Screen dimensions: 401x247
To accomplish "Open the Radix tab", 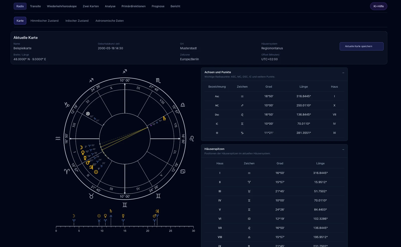I will pyautogui.click(x=20, y=6).
